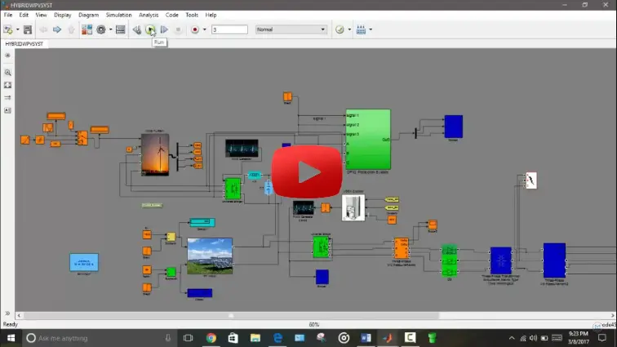
Task: Open the Library Browser icon
Action: [87, 29]
